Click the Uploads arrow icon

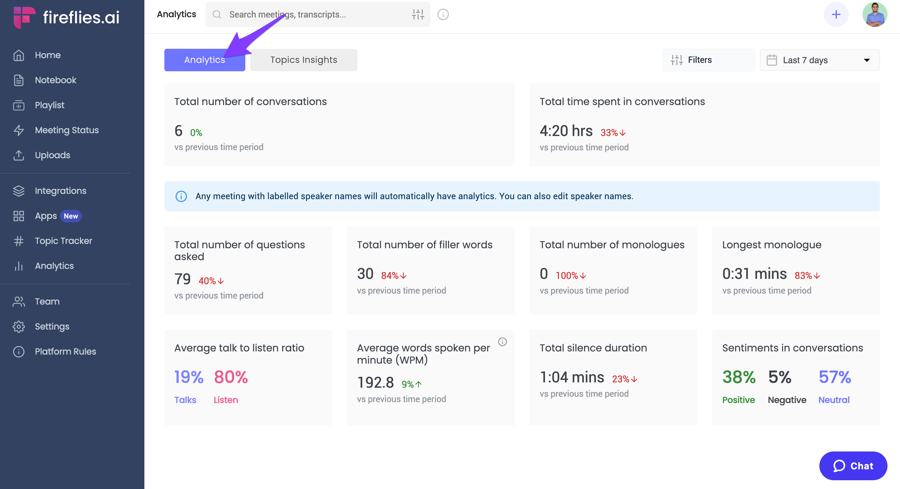(x=18, y=155)
